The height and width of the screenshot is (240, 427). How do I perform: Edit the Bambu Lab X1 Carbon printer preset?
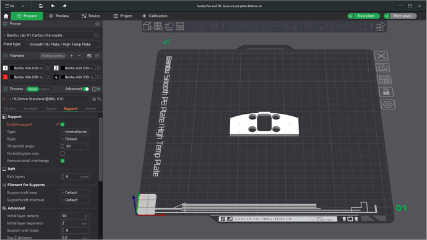(x=97, y=35)
